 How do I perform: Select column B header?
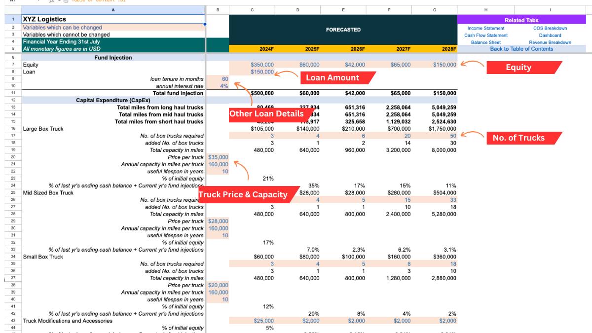click(x=218, y=9)
